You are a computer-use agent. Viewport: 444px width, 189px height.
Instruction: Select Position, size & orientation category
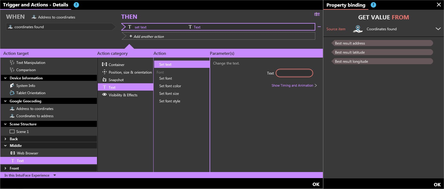130,72
